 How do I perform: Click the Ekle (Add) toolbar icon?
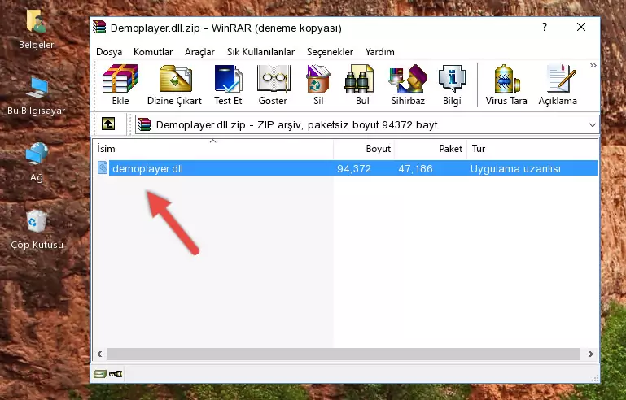[x=120, y=85]
